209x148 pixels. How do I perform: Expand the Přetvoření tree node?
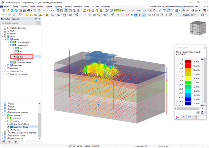[x=5, y=65]
